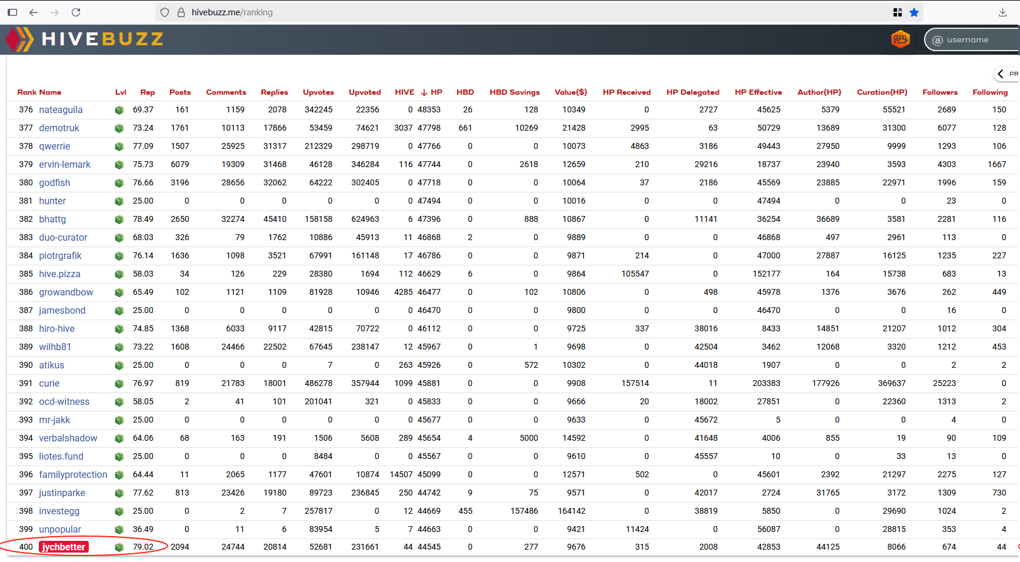Screen dimensions: 1020x562
Task: Open ervin-lemark profile link
Action: (x=65, y=164)
